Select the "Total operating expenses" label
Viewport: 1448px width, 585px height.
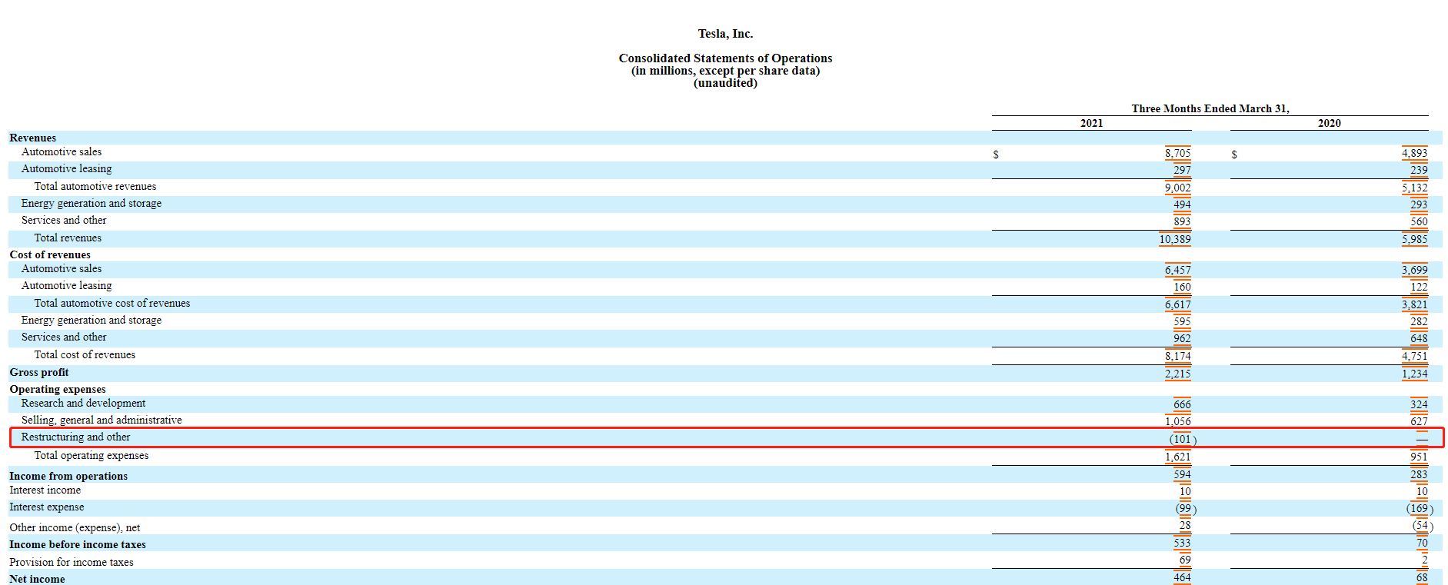(x=92, y=455)
